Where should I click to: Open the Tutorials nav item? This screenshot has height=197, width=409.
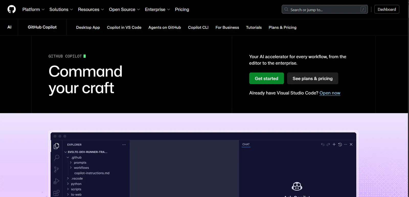point(254,28)
